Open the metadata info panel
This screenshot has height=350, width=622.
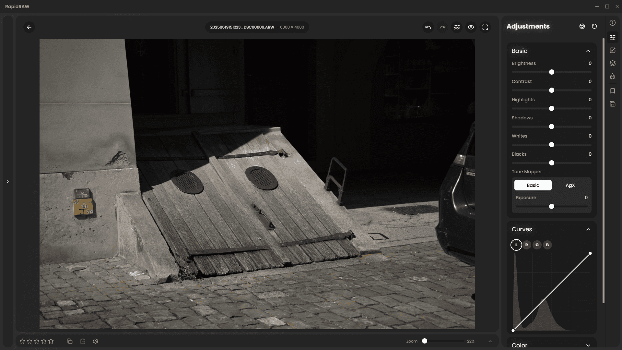click(x=613, y=23)
